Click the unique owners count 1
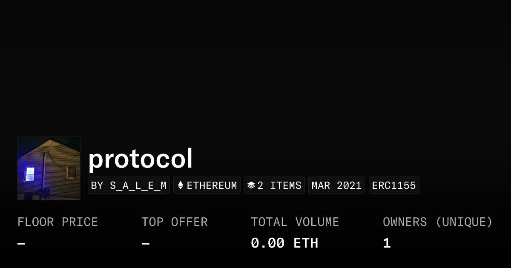The width and height of the screenshot is (511, 268). tap(387, 243)
